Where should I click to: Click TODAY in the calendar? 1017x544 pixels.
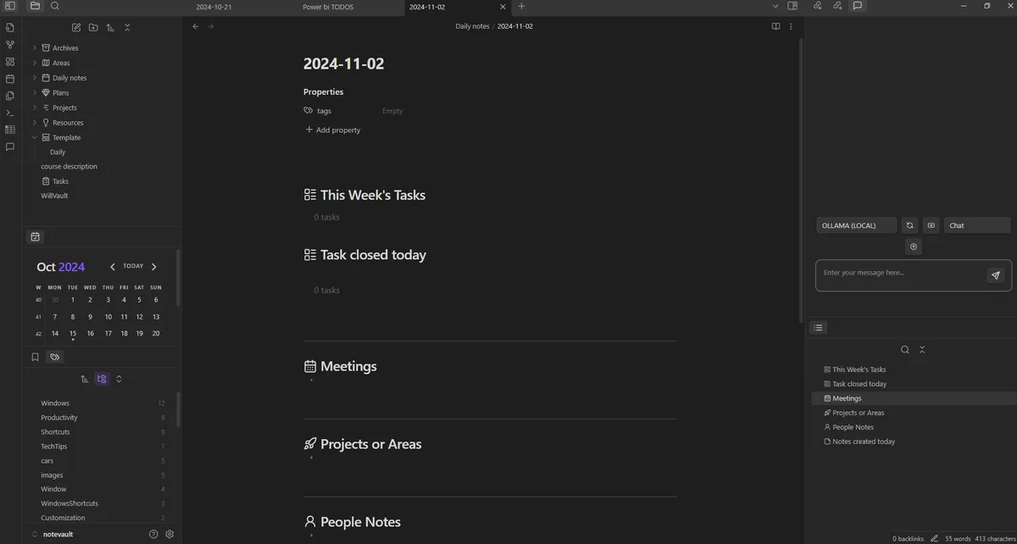[x=133, y=266]
